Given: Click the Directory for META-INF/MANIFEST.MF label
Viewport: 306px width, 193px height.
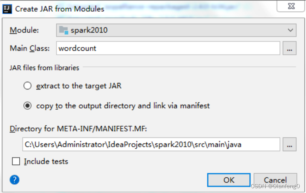Looking at the screenshot, I should pos(78,129).
